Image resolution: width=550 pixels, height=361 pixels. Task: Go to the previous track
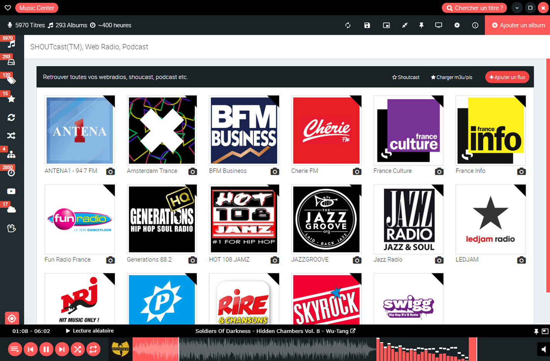tap(31, 349)
